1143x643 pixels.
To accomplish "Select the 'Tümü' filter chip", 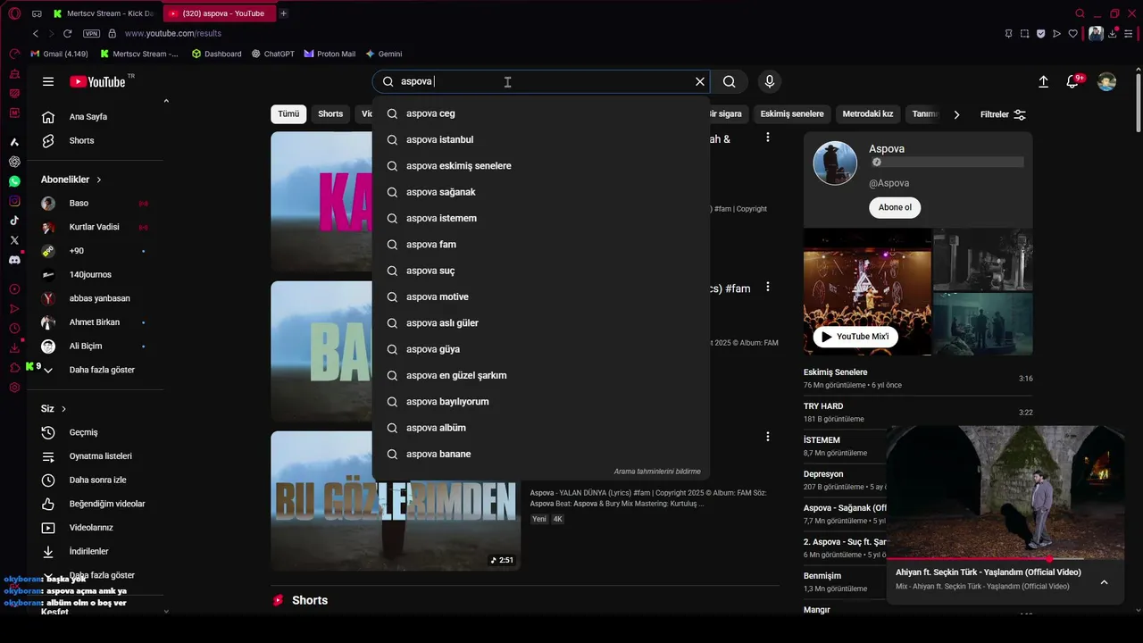I will (x=288, y=114).
